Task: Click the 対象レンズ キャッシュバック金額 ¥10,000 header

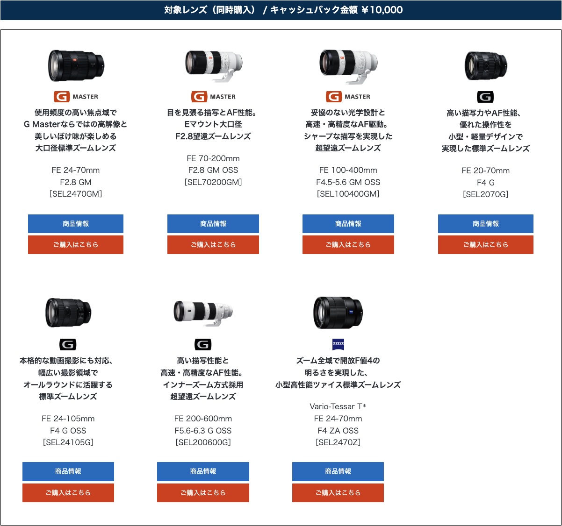Action: [x=281, y=10]
